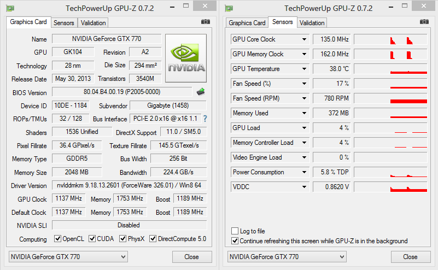Switch to Sensors tab in left window
Viewport: 438px width, 270px height.
pos(64,23)
